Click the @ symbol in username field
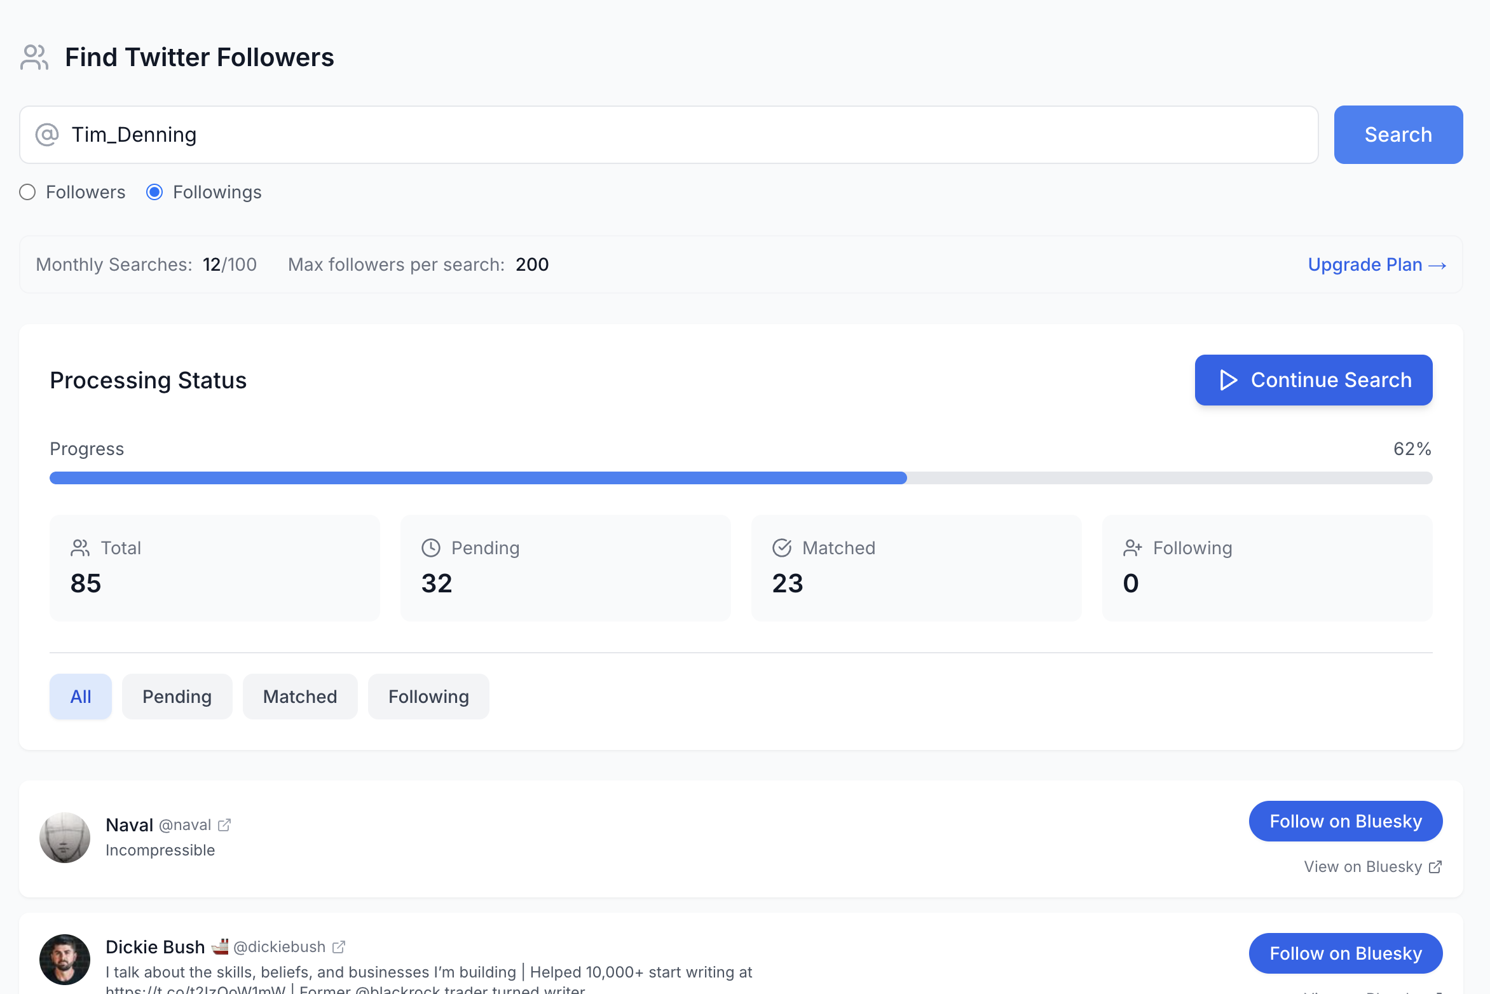This screenshot has width=1490, height=994. [47, 135]
